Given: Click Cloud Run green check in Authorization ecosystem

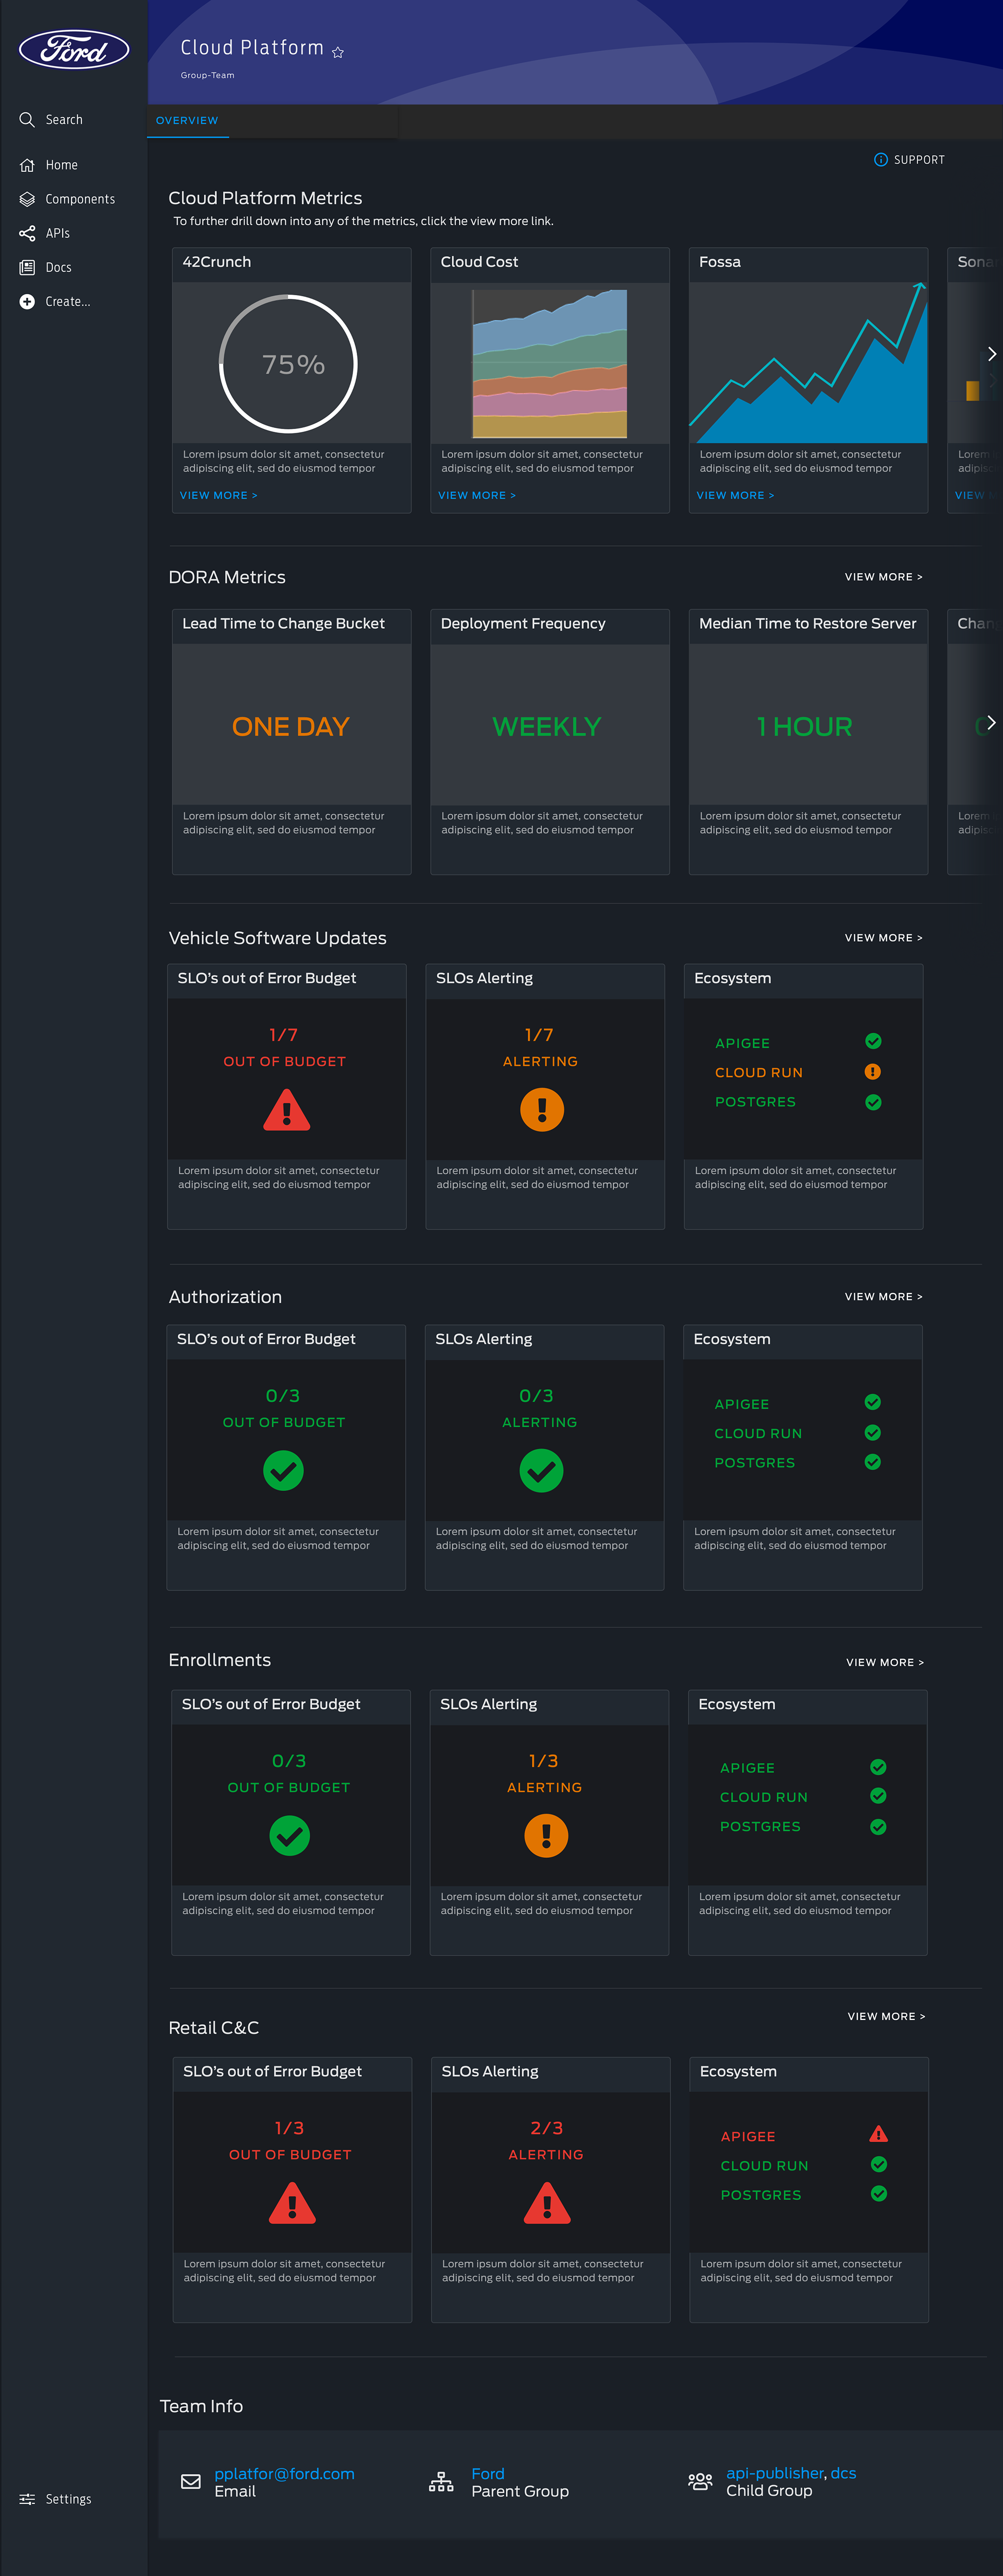Looking at the screenshot, I should coord(873,1433).
